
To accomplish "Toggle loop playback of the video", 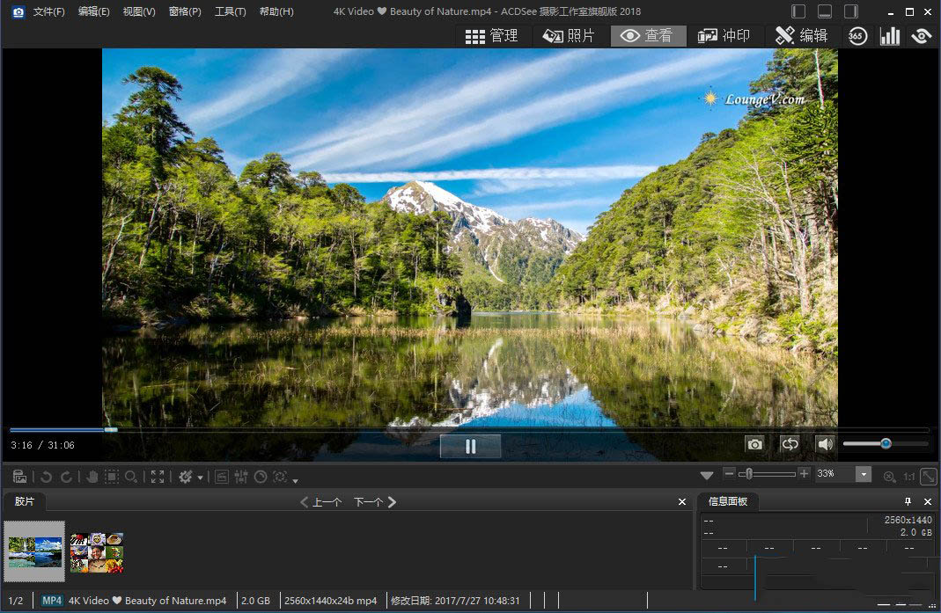I will click(x=790, y=445).
